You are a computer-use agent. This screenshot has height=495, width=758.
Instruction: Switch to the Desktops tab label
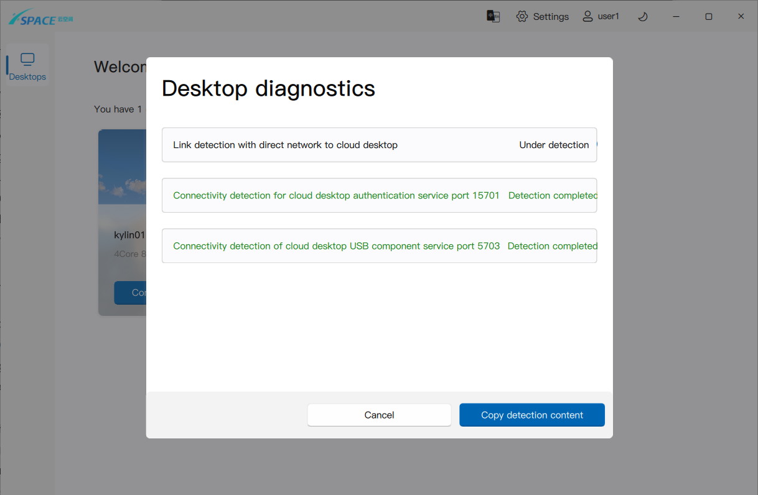click(x=27, y=77)
